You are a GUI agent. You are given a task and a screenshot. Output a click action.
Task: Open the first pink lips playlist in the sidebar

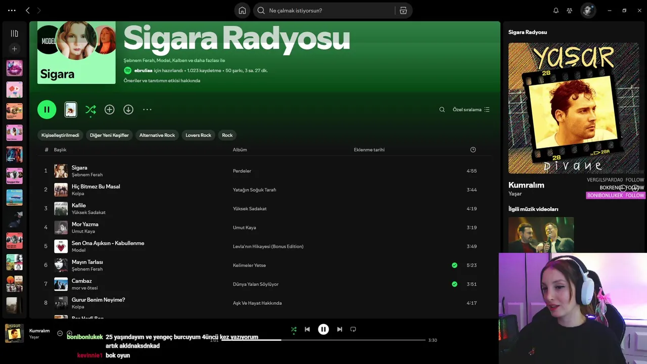coord(14,68)
